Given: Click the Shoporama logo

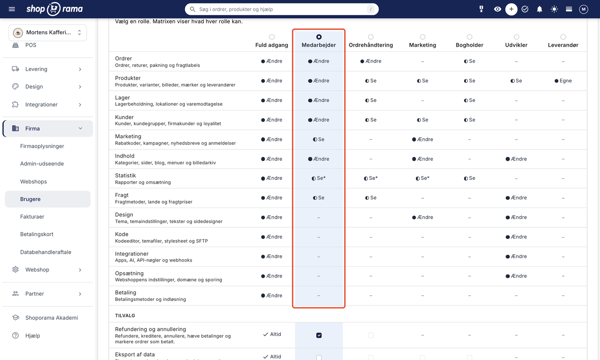Looking at the screenshot, I should (54, 9).
